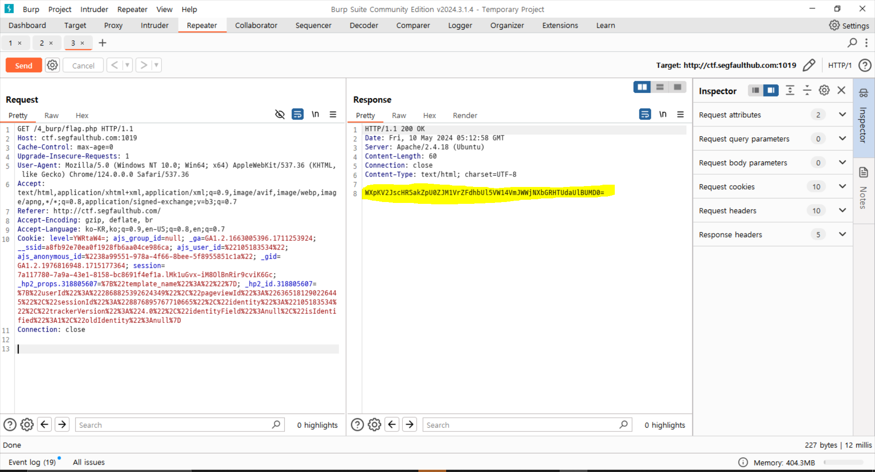Go to next request search match

(x=62, y=425)
